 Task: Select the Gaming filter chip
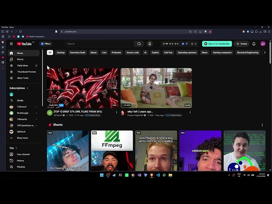(60, 53)
